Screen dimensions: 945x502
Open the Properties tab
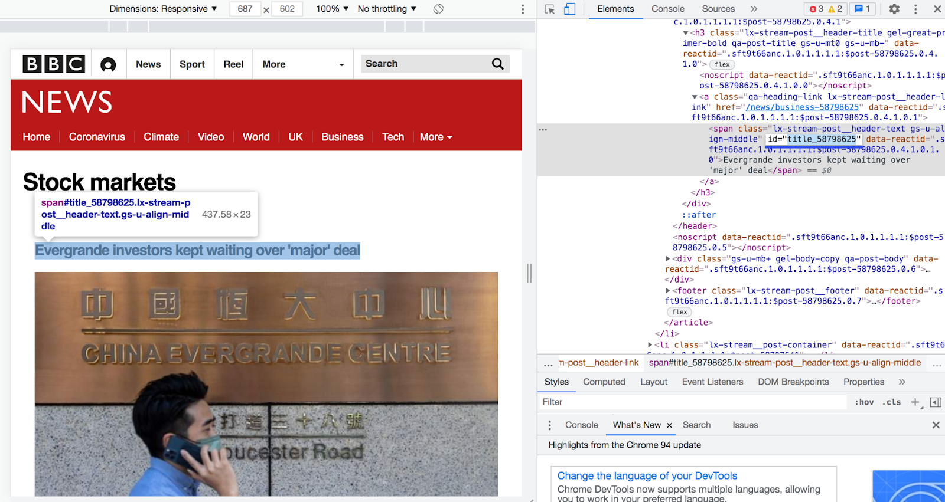[863, 382]
